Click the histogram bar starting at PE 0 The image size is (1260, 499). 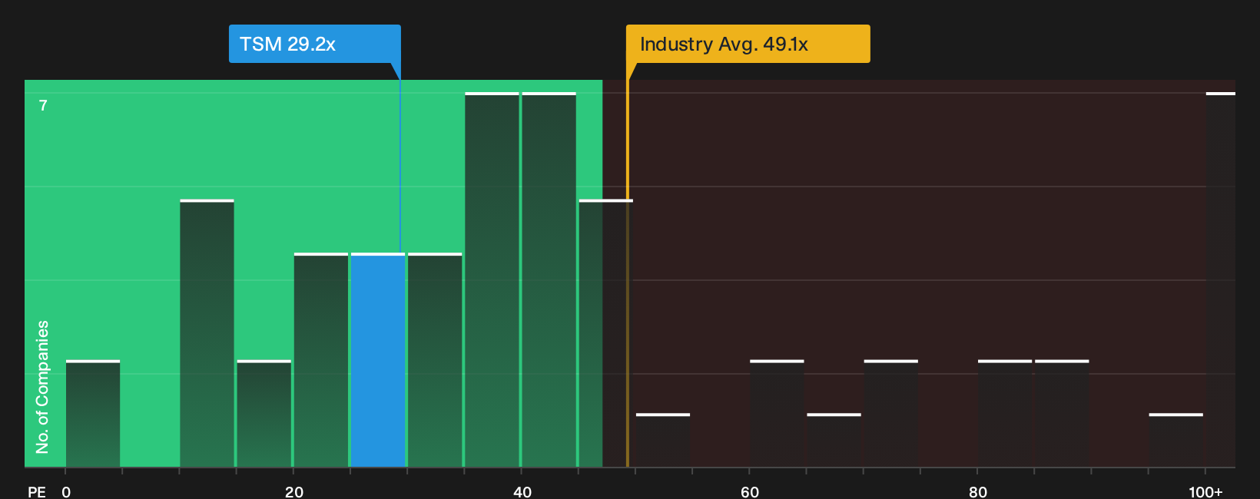(93, 414)
